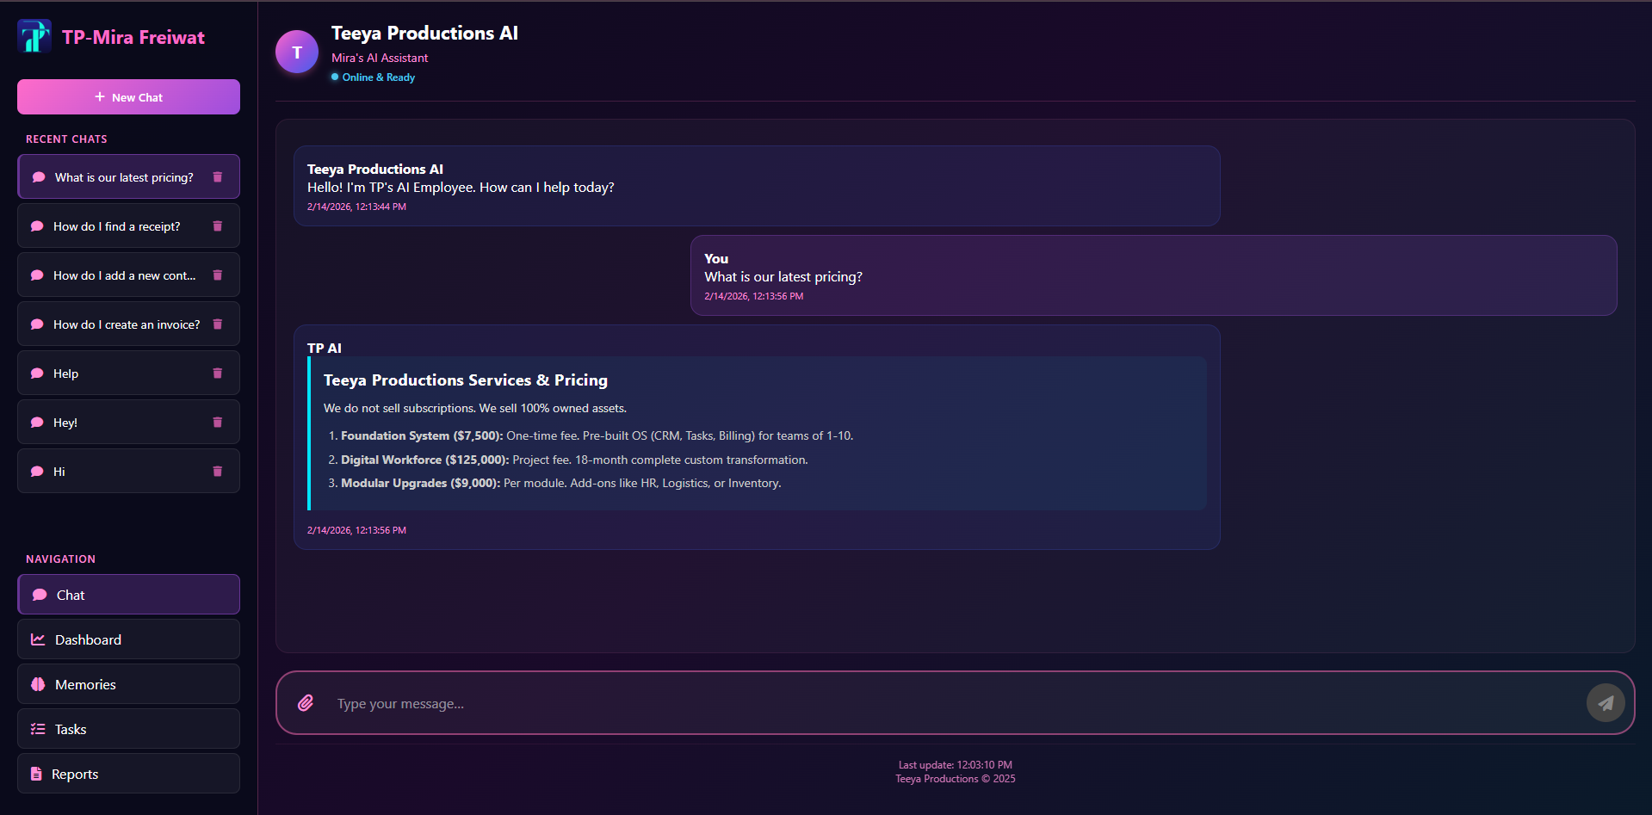Open Dashboard from the navigation panel
Viewport: 1652px width, 815px height.
tap(127, 639)
